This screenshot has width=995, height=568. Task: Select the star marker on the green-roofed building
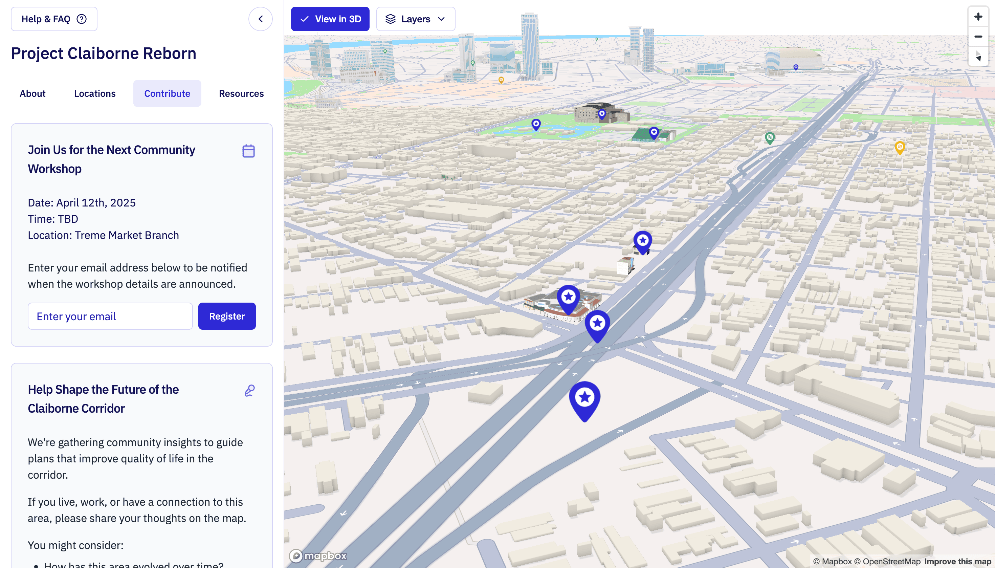(x=654, y=133)
